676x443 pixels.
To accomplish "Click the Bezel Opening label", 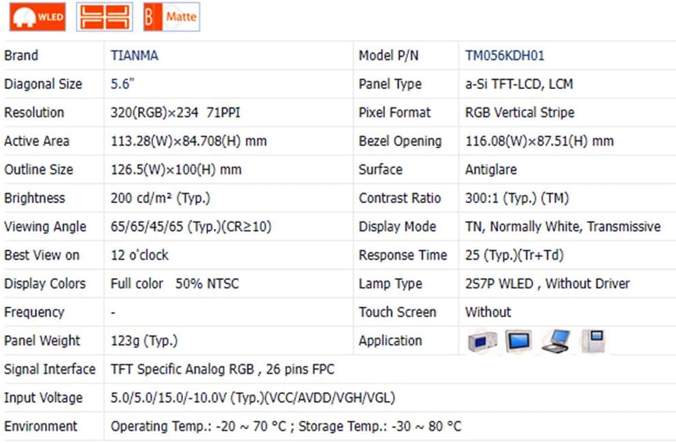I will click(x=400, y=141).
